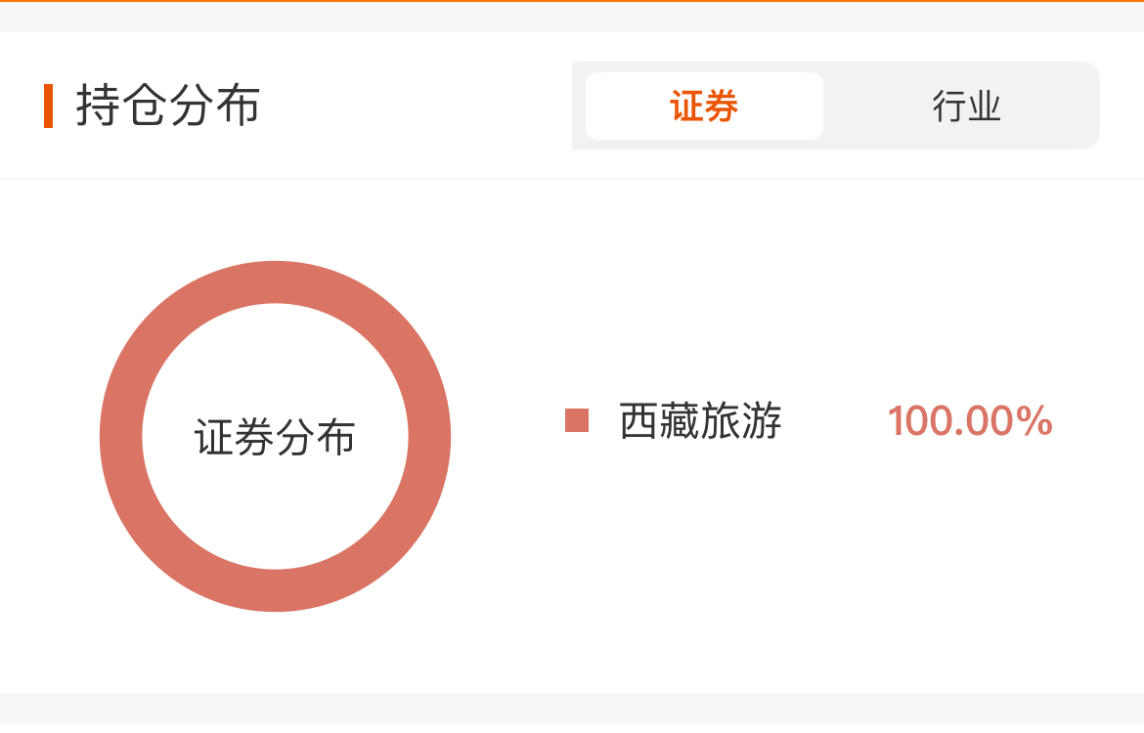Click the orange line at the top edge
The image size is (1144, 733).
coord(572,1)
